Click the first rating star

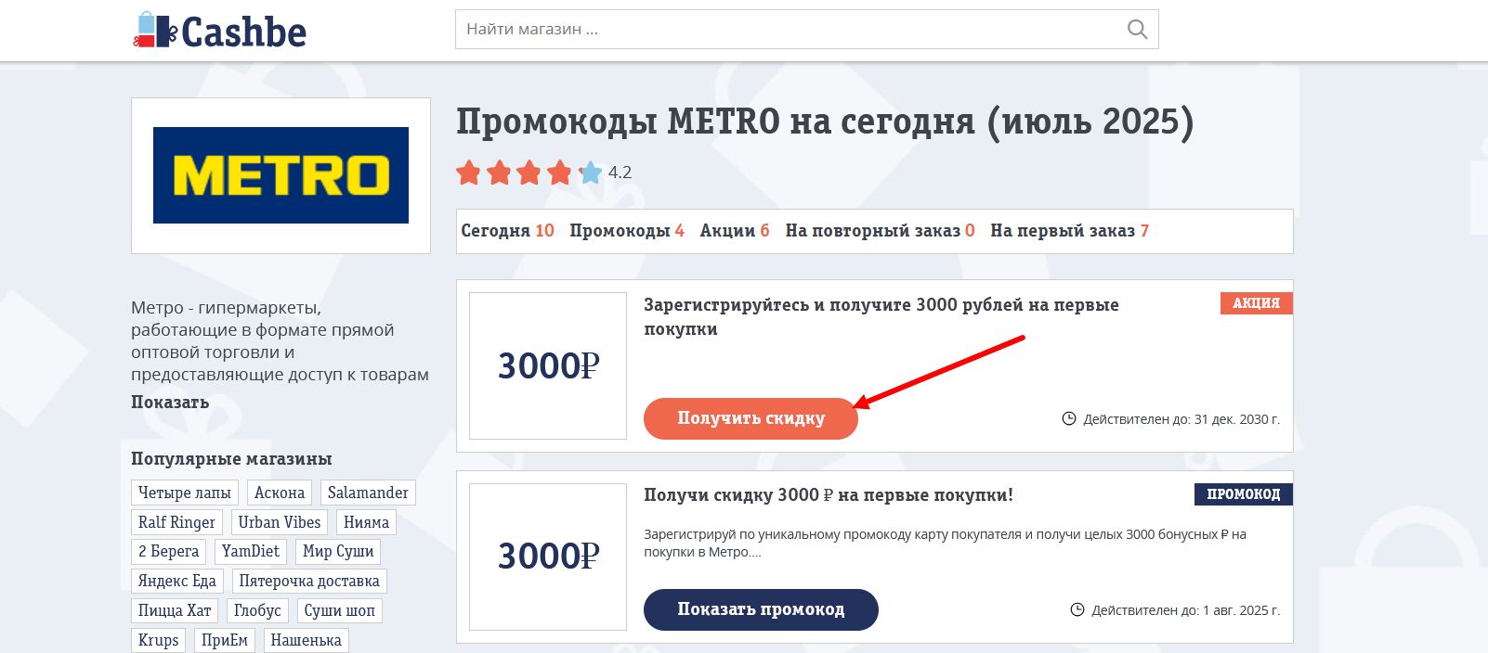(x=469, y=173)
